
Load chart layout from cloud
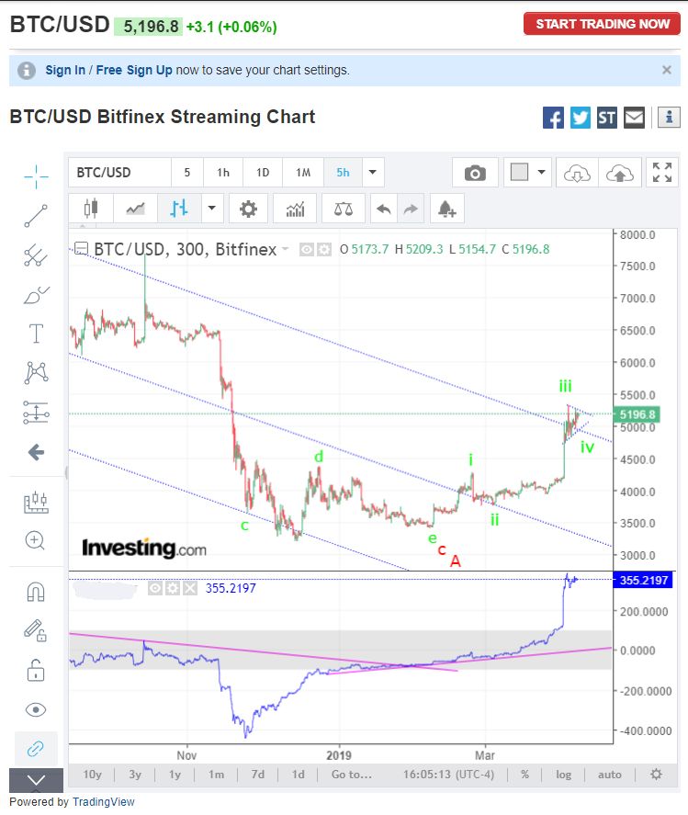pyautogui.click(x=578, y=173)
